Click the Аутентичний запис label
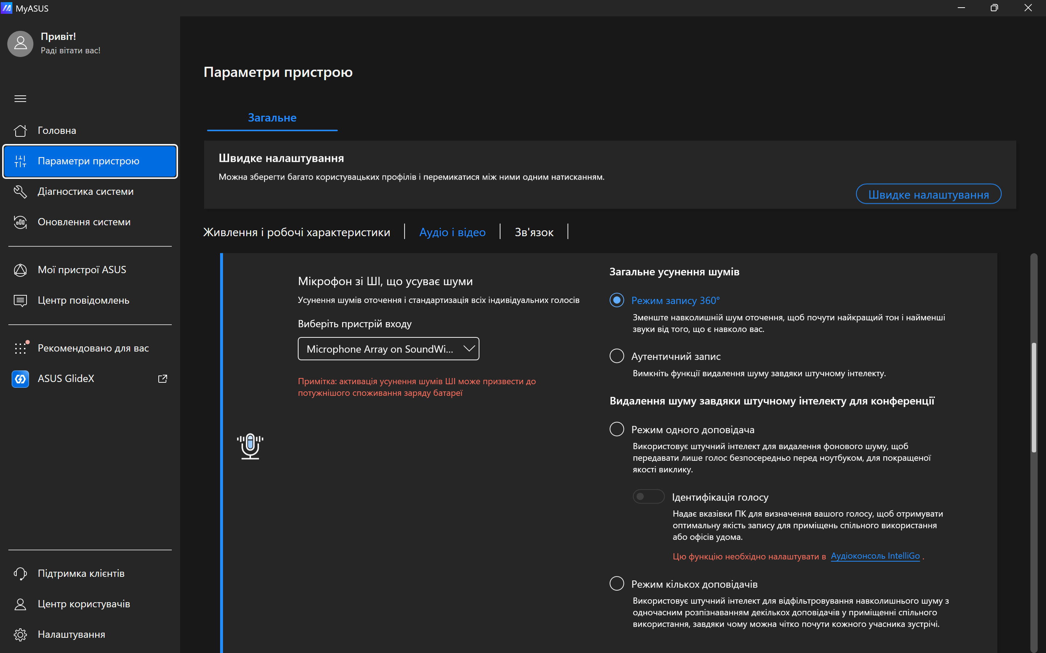The image size is (1046, 653). 676,356
